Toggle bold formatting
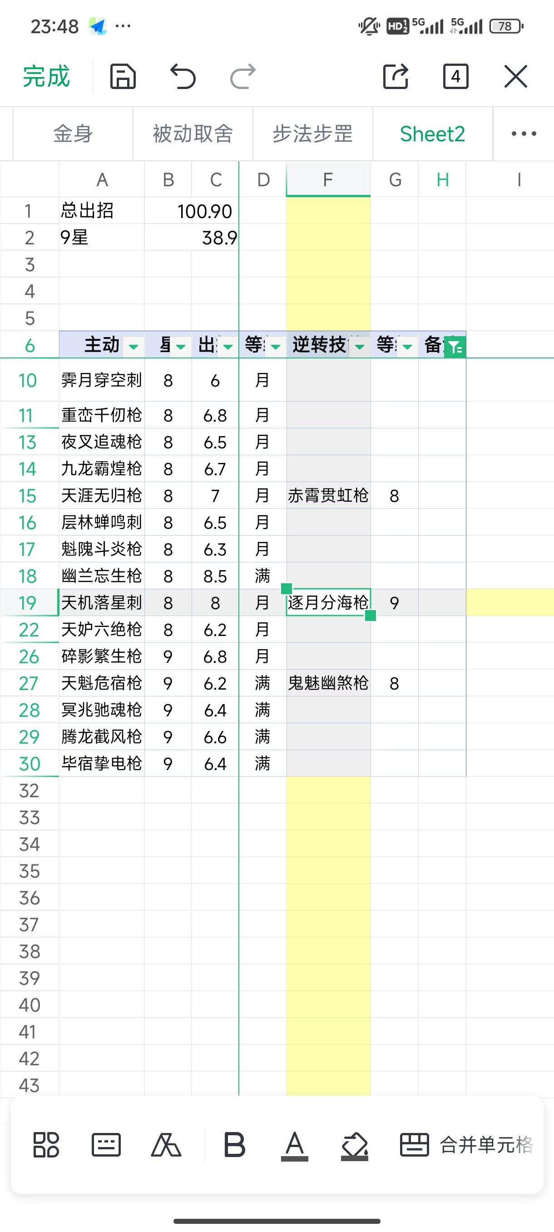The image size is (554, 1232). click(235, 1145)
